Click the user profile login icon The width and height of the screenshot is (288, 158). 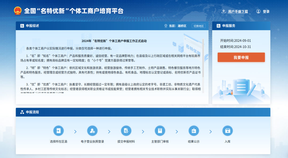[x=258, y=11]
